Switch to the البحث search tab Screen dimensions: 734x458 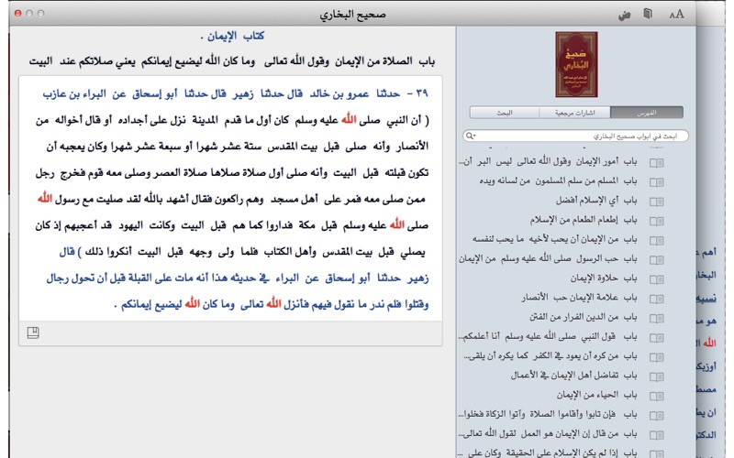504,113
